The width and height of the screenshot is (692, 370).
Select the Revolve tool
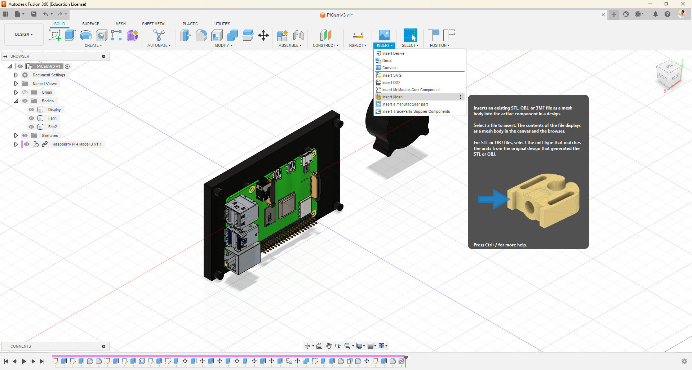86,35
